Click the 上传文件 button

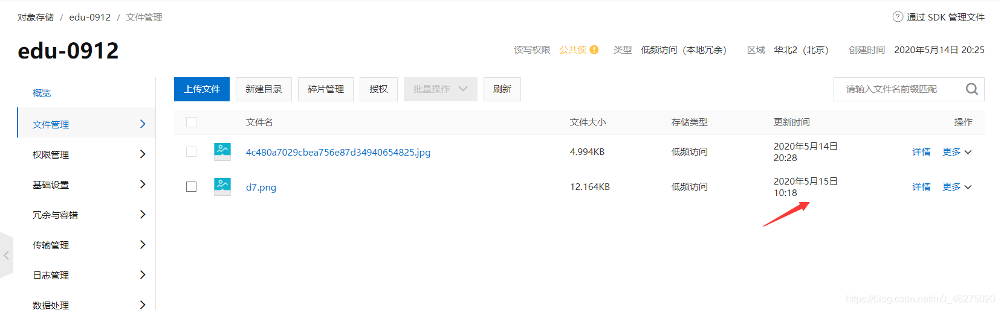click(x=202, y=89)
